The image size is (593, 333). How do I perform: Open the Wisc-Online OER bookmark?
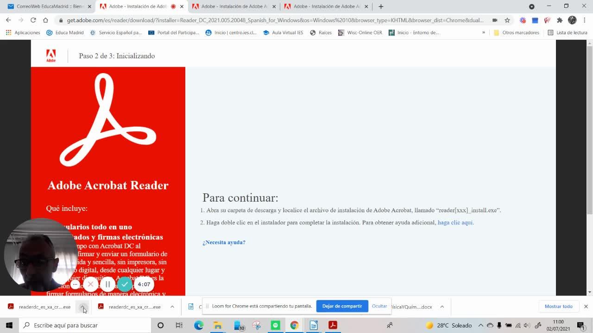[x=360, y=33]
